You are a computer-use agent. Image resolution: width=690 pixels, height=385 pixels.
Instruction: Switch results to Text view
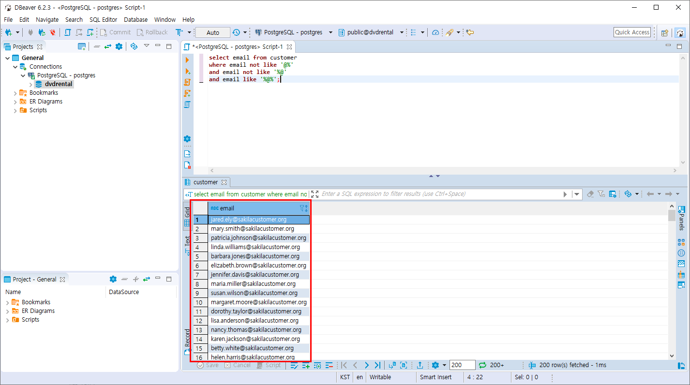(x=187, y=246)
